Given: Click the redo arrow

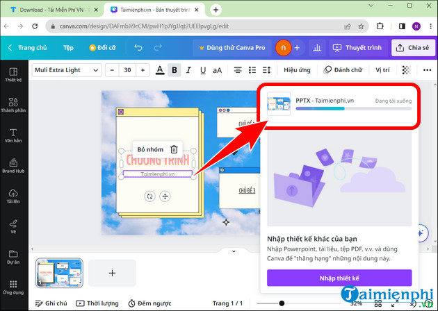Looking at the screenshot, I should [158, 48].
